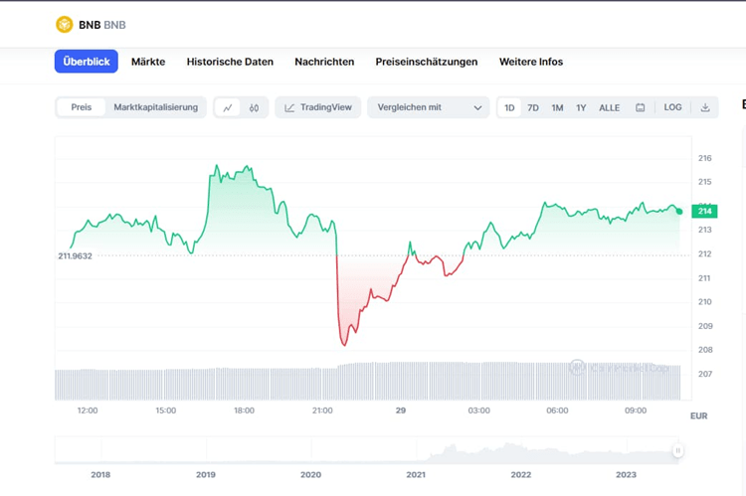Click the 208 price axis label
Screen dimensions: 746x496
click(705, 350)
